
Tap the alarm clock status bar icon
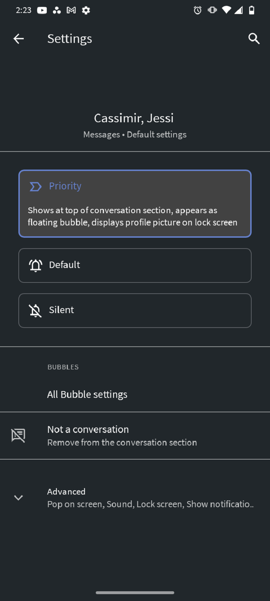197,10
